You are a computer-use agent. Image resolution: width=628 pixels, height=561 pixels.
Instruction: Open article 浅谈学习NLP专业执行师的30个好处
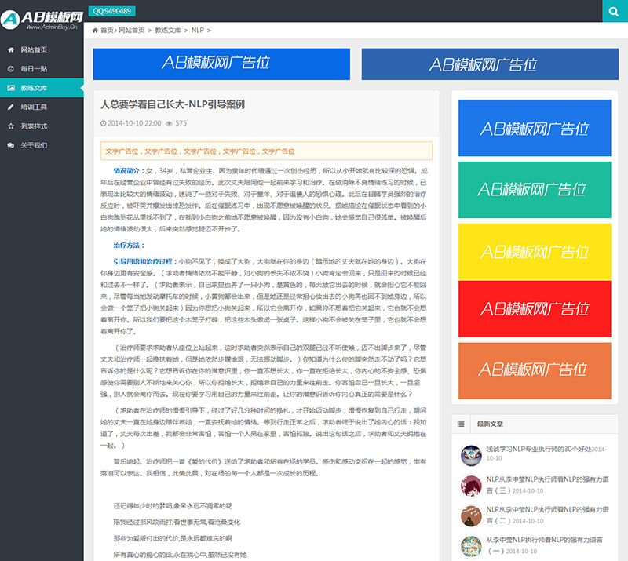tap(539, 450)
